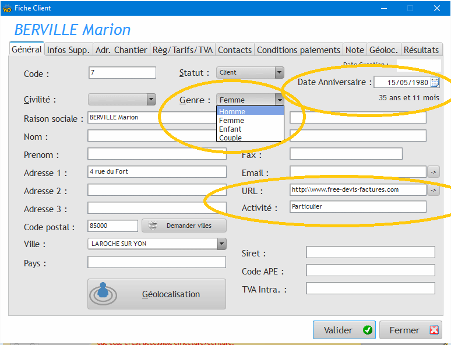The height and width of the screenshot is (345, 451).
Task: Click the green checkmark on Valider
Action: (367, 330)
